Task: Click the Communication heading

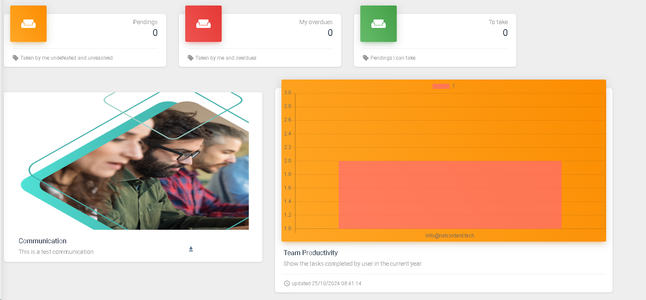Action: coord(42,241)
